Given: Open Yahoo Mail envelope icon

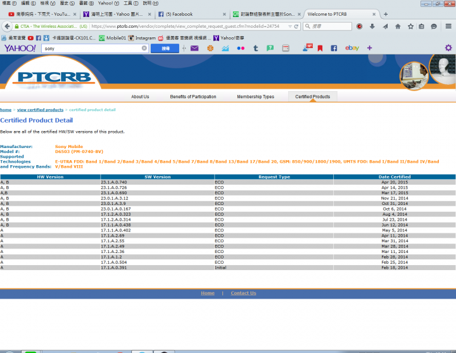Looking at the screenshot, I should pos(194,48).
